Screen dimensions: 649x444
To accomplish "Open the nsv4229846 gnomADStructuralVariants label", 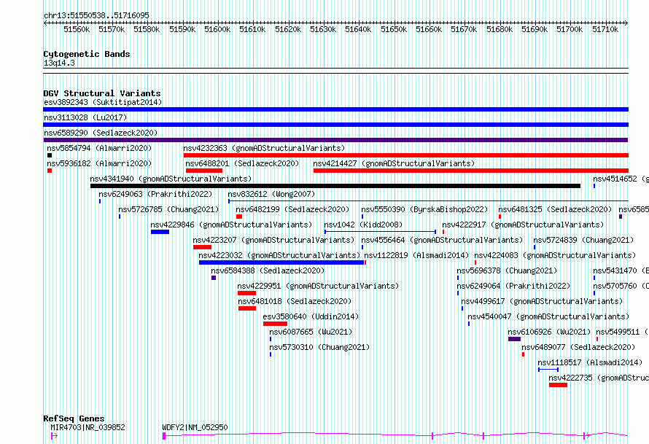I will (231, 225).
